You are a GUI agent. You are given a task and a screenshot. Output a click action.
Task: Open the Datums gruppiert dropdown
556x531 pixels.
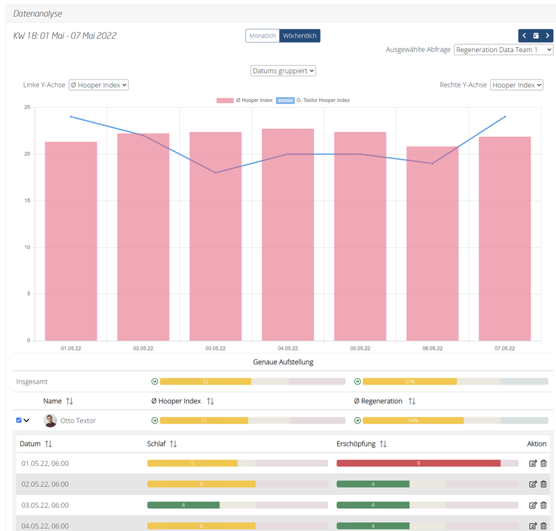283,71
